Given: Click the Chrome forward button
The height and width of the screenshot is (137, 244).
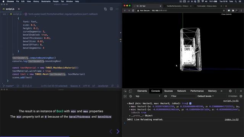Looking at the screenshot, I should pos(129,11).
